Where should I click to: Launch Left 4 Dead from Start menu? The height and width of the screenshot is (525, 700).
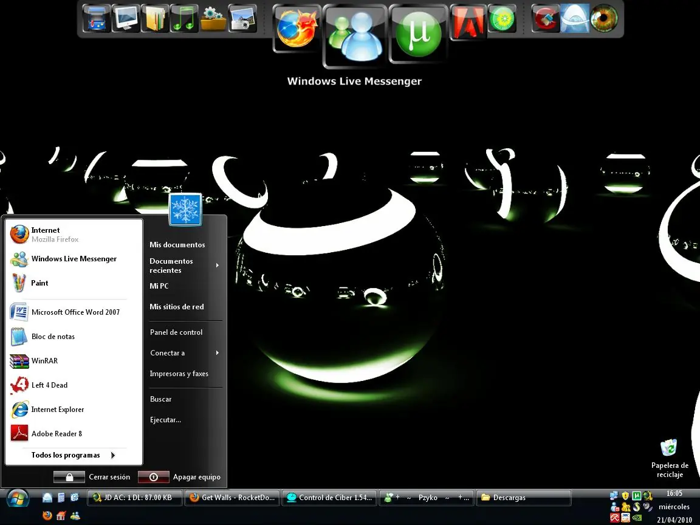tap(49, 385)
